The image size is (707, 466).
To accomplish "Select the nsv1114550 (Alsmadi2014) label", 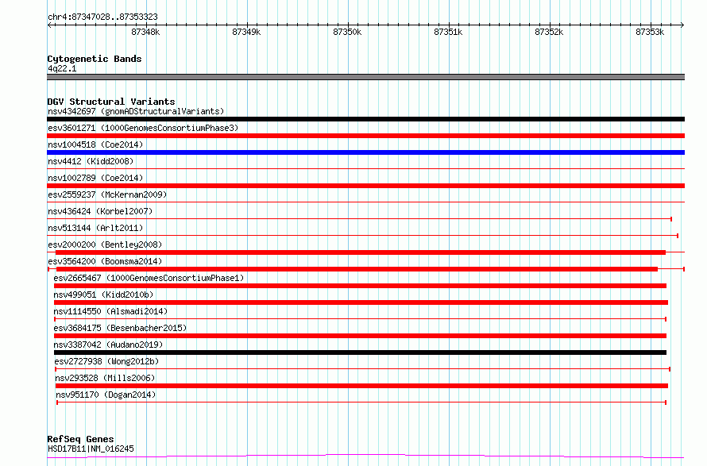I will (x=110, y=311).
